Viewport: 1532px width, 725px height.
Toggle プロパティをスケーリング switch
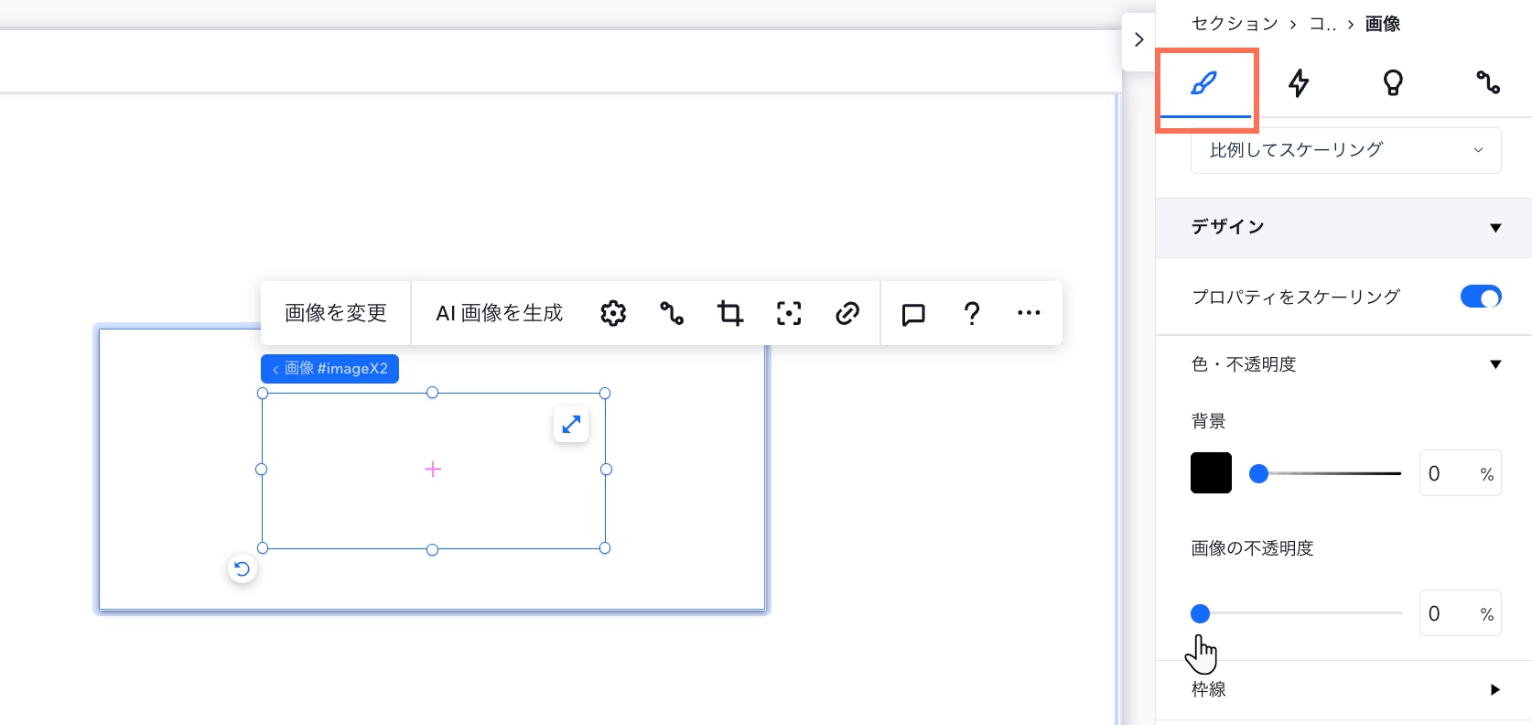(1481, 297)
